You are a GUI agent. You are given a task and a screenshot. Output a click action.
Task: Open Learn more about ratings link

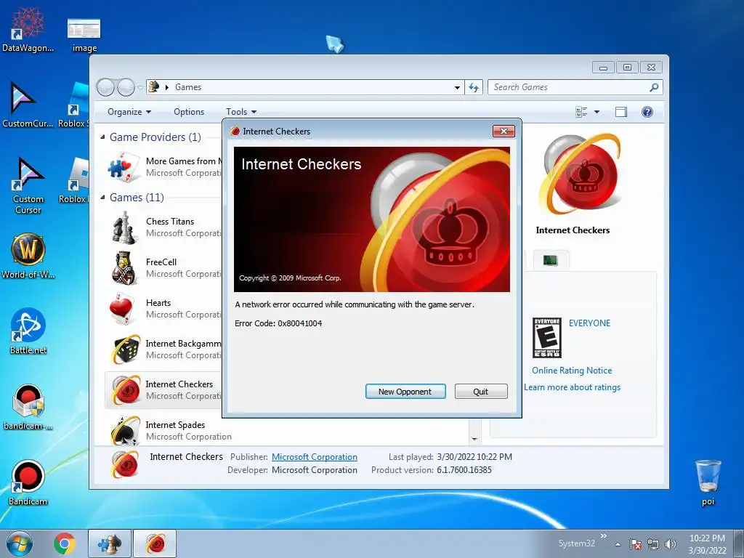pyautogui.click(x=573, y=387)
